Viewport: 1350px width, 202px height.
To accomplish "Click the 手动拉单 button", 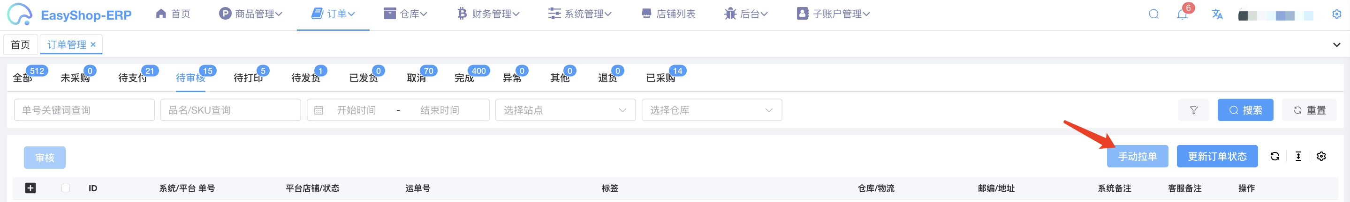I will tap(1137, 156).
